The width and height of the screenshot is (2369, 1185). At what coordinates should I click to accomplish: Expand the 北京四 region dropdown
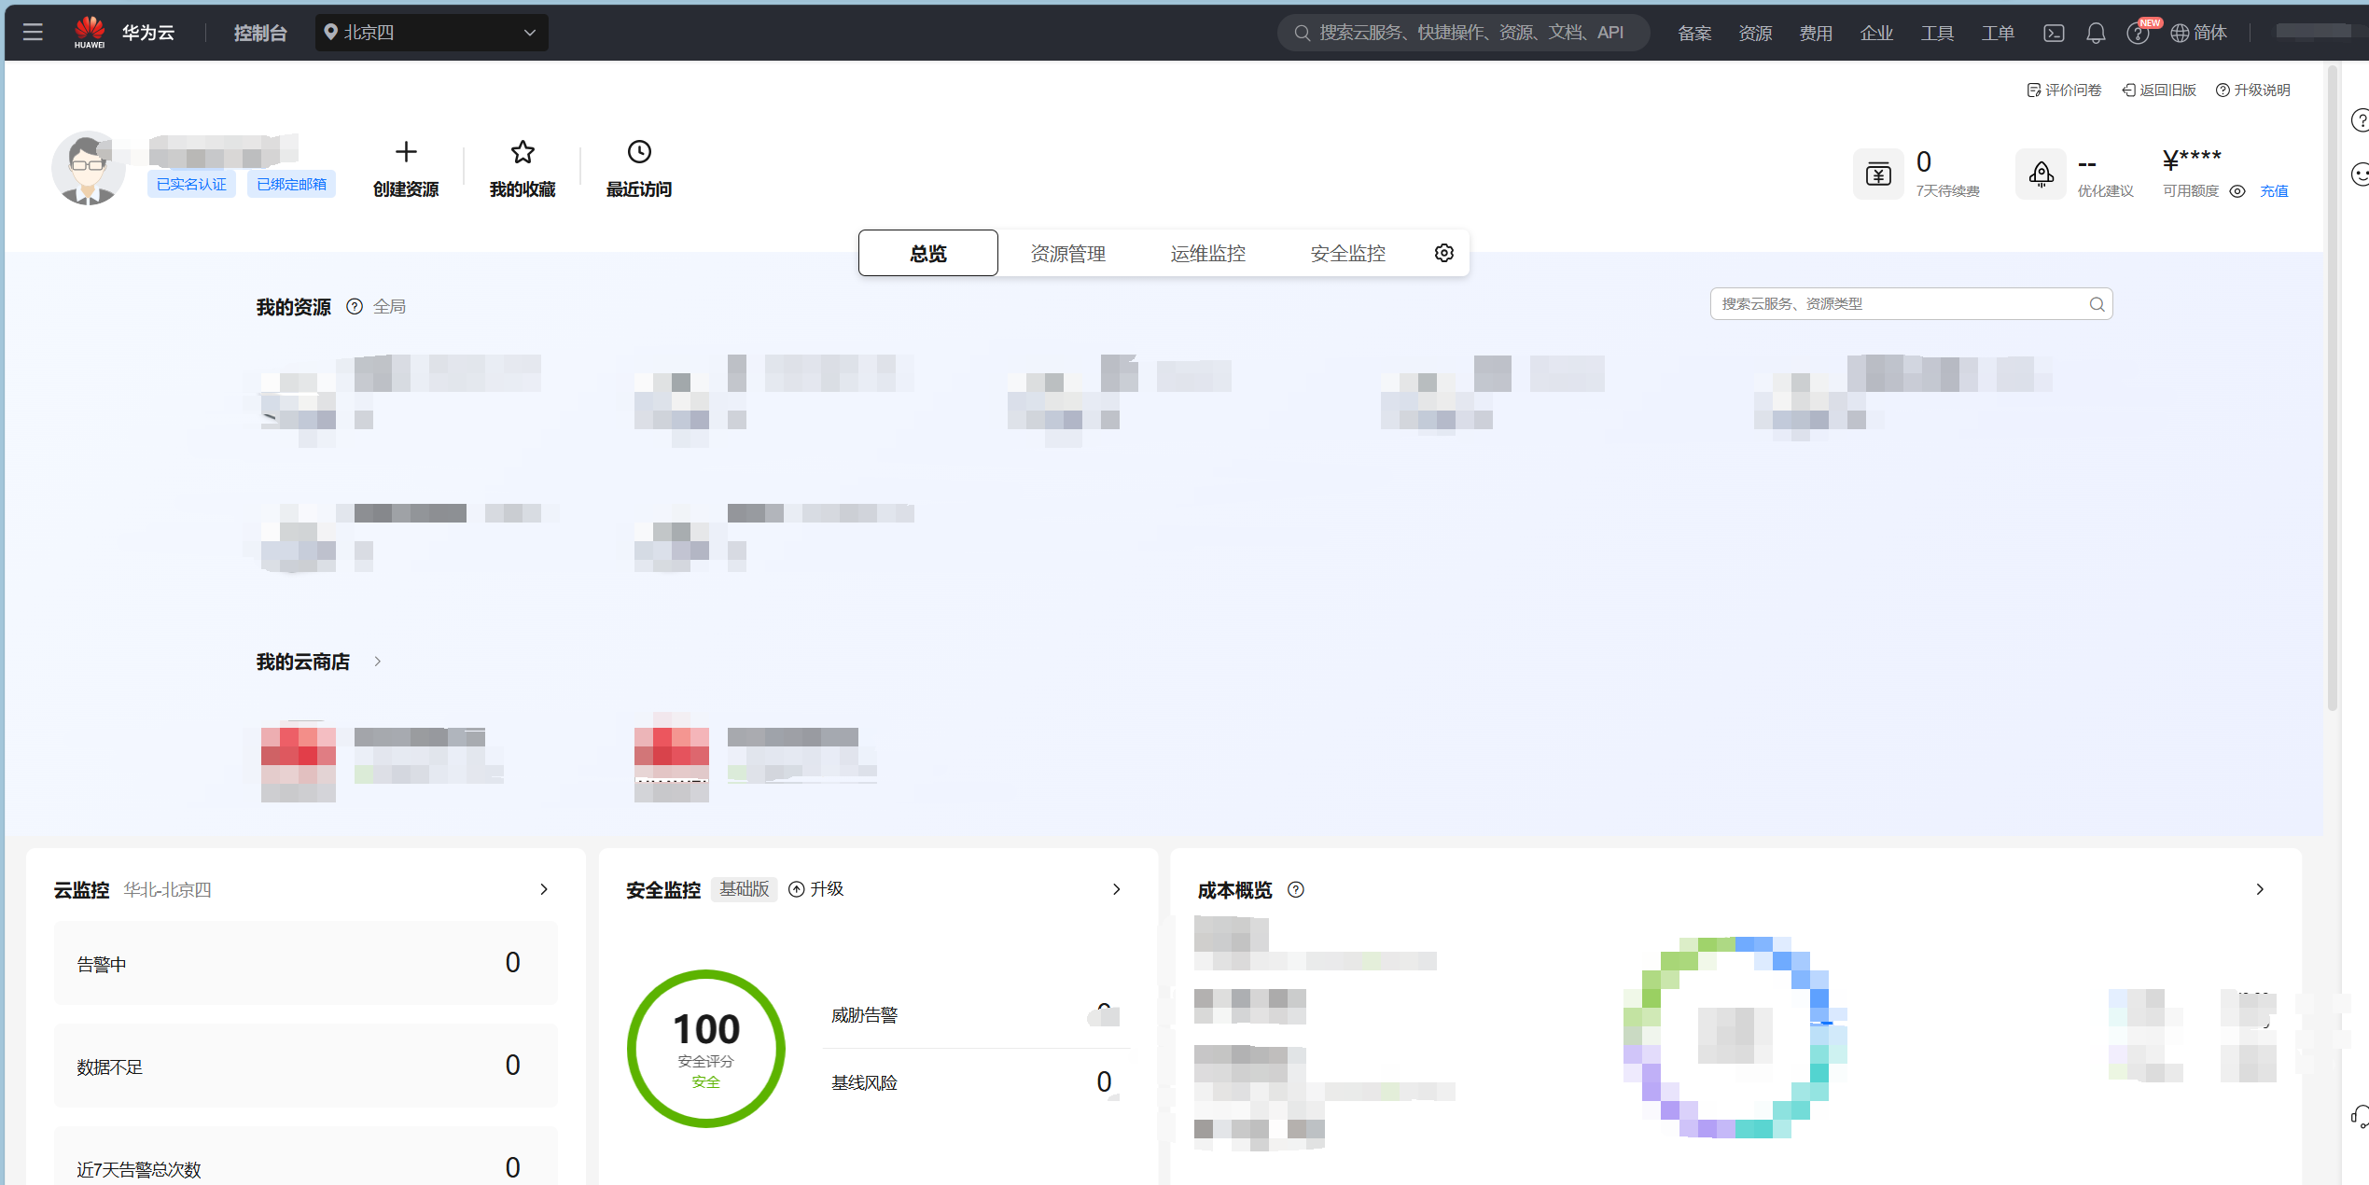click(431, 33)
